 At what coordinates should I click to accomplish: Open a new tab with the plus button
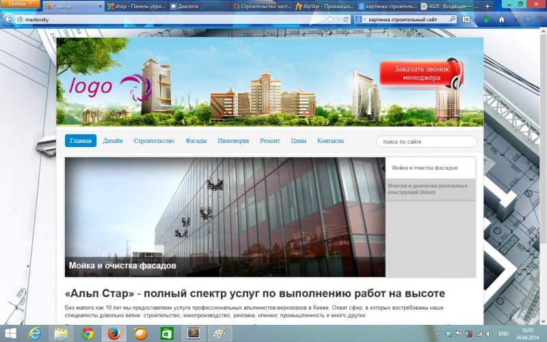[x=488, y=6]
